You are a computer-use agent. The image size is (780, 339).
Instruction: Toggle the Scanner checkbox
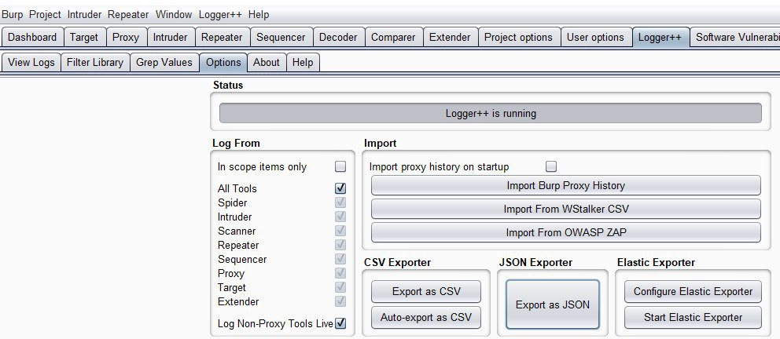(340, 231)
